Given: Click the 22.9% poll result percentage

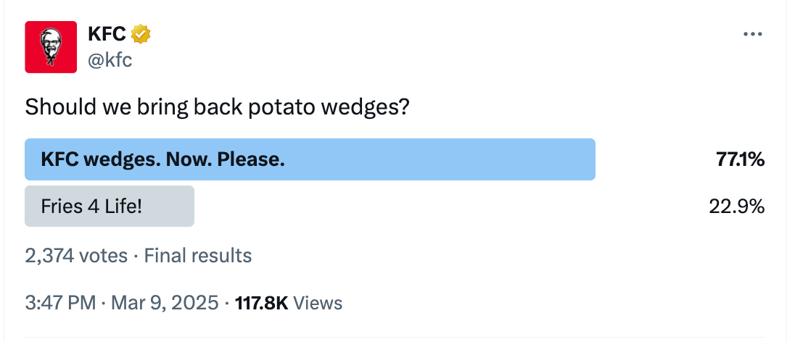Looking at the screenshot, I should tap(736, 207).
